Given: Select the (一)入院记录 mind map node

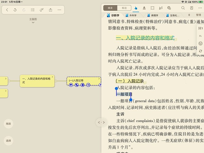Looking at the screenshot, I should pos(84,80).
